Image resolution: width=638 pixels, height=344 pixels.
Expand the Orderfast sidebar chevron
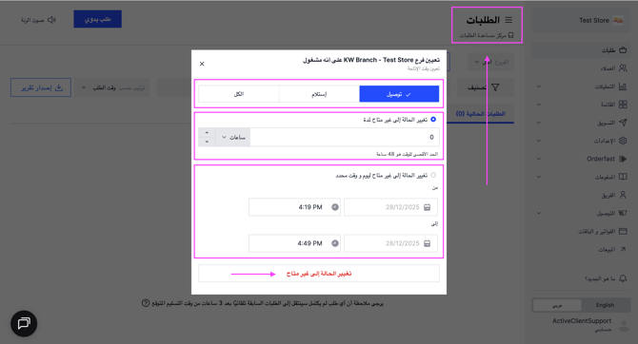pos(539,159)
